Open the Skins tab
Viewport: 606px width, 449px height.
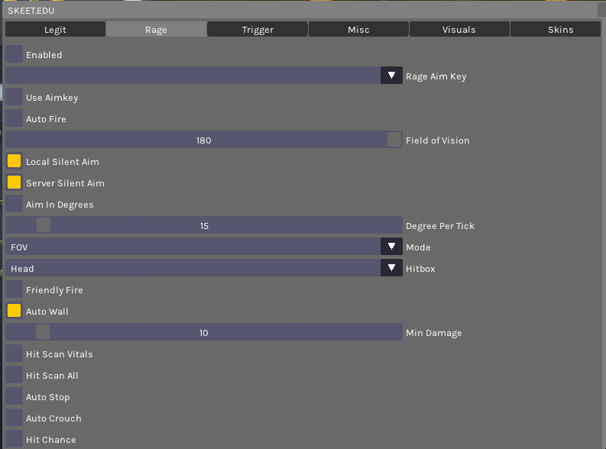click(560, 30)
